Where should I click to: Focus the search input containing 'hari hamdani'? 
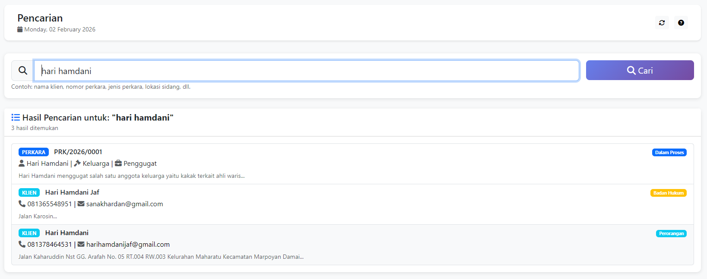click(307, 71)
